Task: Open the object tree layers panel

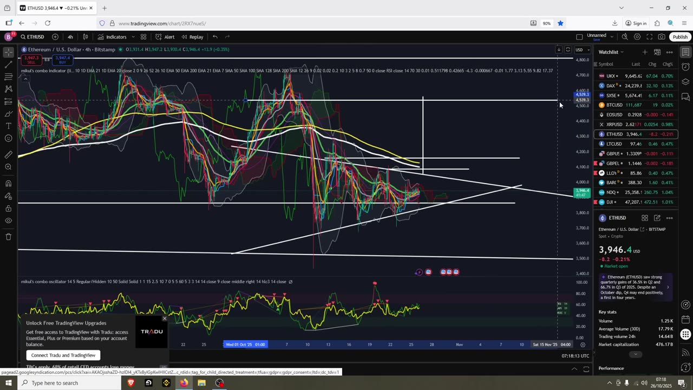Action: 685,82
